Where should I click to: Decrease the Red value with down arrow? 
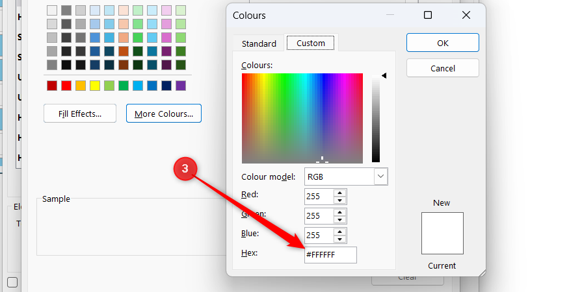[339, 201]
